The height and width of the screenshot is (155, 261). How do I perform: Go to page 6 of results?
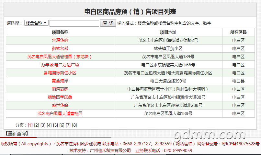[62, 125]
